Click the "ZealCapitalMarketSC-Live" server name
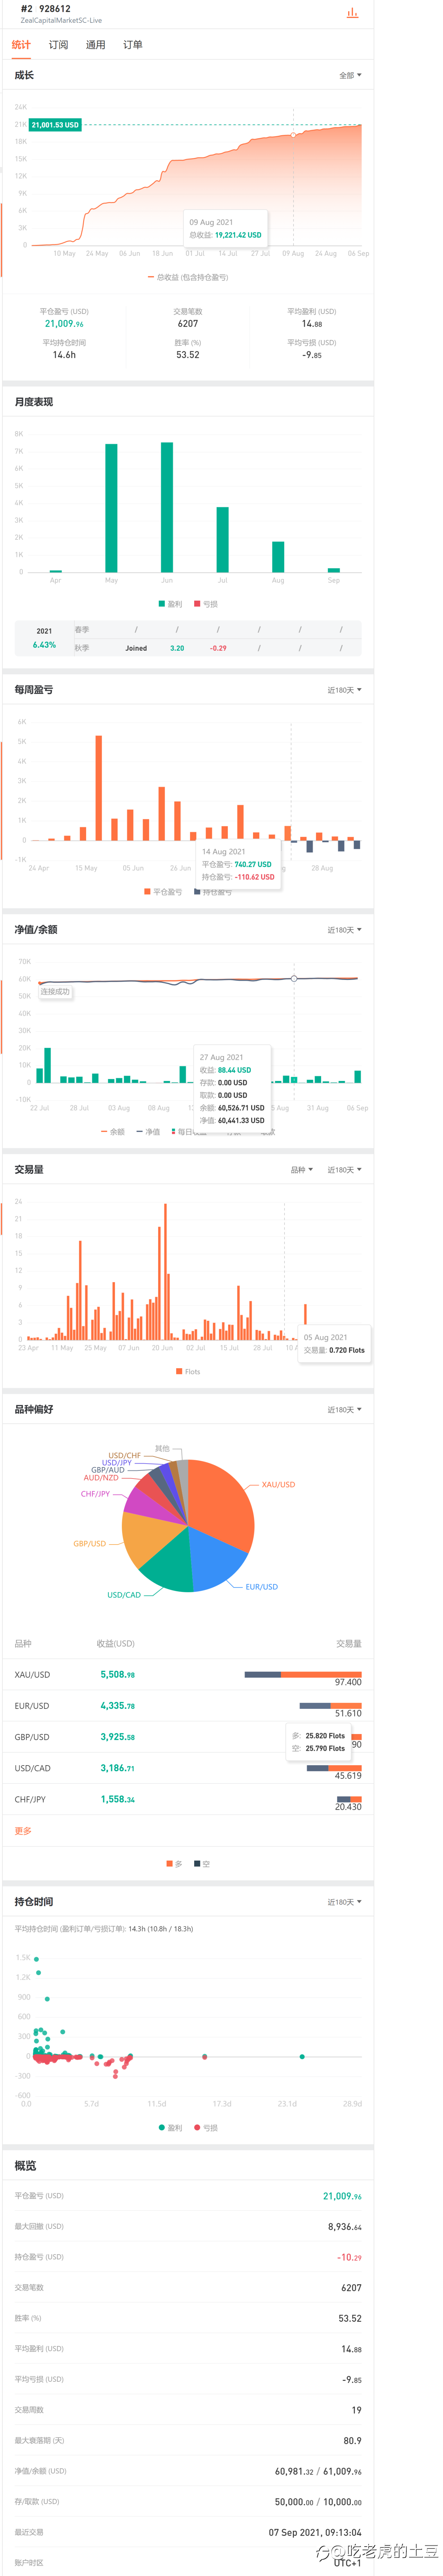The height and width of the screenshot is (2576, 443). [61, 20]
